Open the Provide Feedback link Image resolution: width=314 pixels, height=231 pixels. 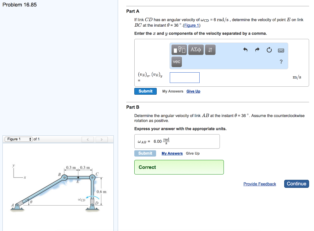coord(259,184)
